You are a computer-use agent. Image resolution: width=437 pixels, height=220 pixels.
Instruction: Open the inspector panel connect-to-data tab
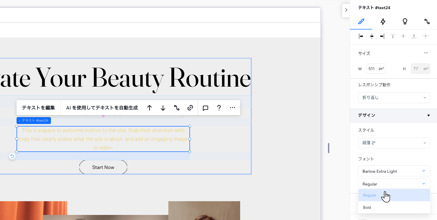[427, 22]
